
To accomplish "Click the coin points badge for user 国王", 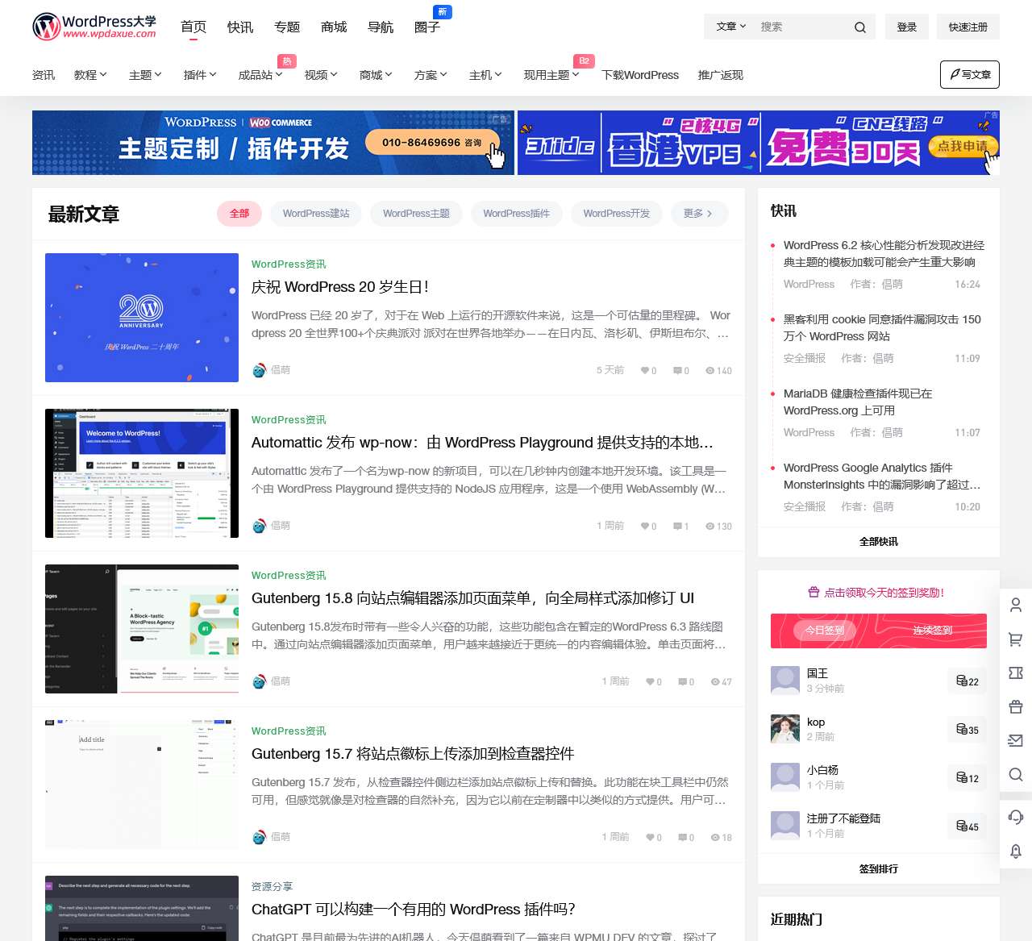I will [967, 681].
